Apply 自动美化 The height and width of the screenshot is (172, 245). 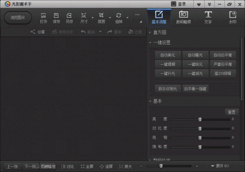pyautogui.click(x=168, y=55)
